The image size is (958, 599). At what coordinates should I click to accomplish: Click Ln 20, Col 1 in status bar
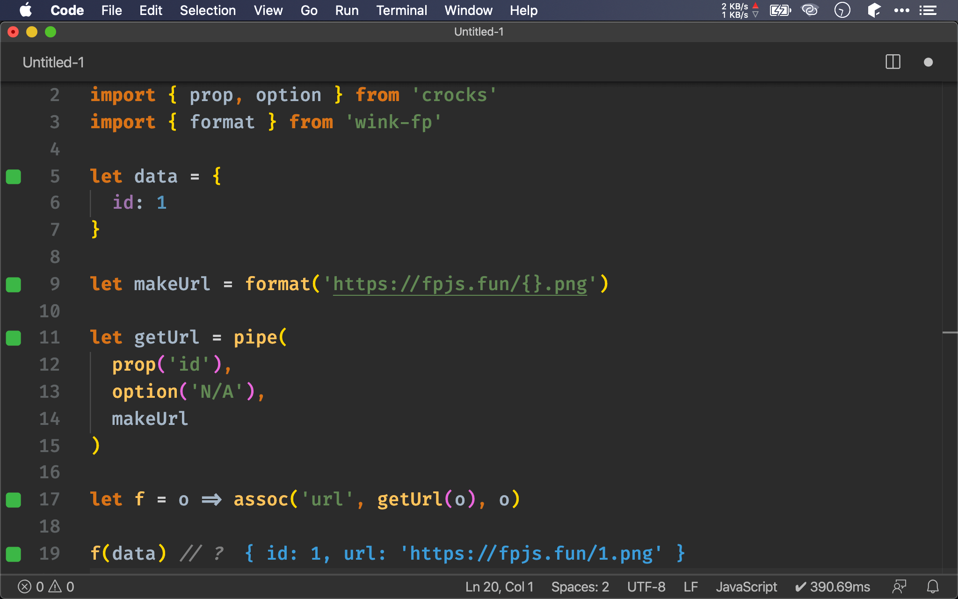tap(499, 586)
